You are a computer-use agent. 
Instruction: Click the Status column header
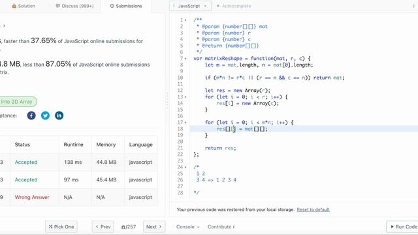(22, 145)
